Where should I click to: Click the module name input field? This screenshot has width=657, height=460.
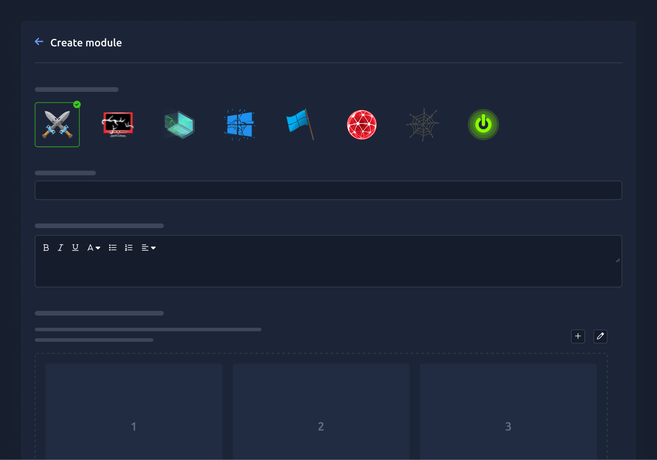328,190
